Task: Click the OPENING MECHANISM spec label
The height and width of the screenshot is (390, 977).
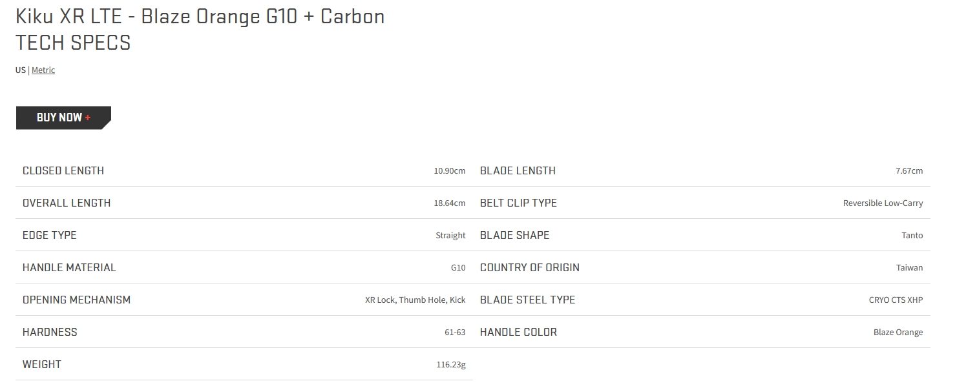Action: 77,300
